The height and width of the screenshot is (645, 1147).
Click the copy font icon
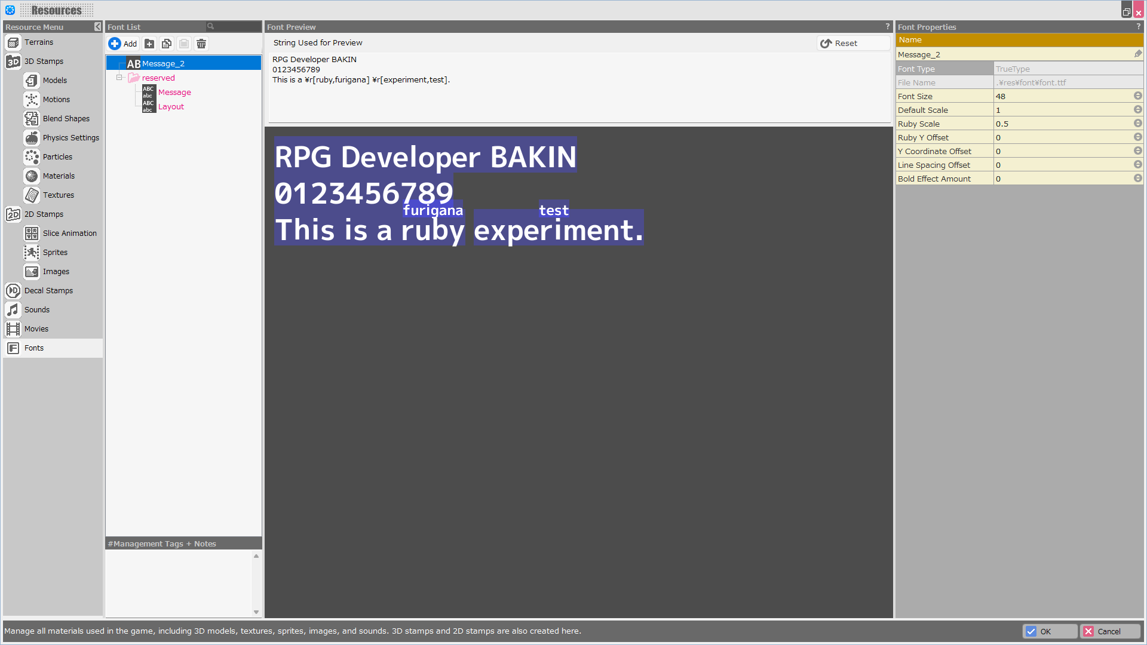coord(167,44)
